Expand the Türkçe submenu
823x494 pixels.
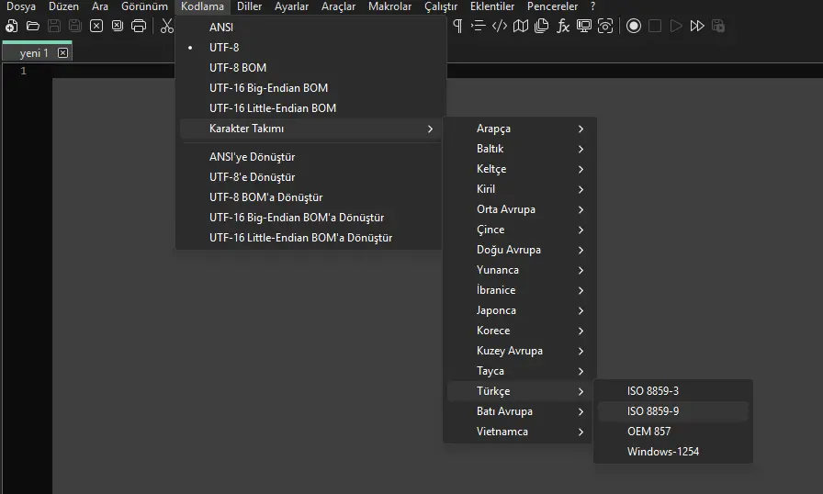pos(520,391)
